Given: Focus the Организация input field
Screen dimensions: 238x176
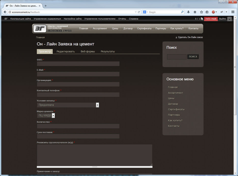Looking at the screenshot, I should click(x=78, y=84).
